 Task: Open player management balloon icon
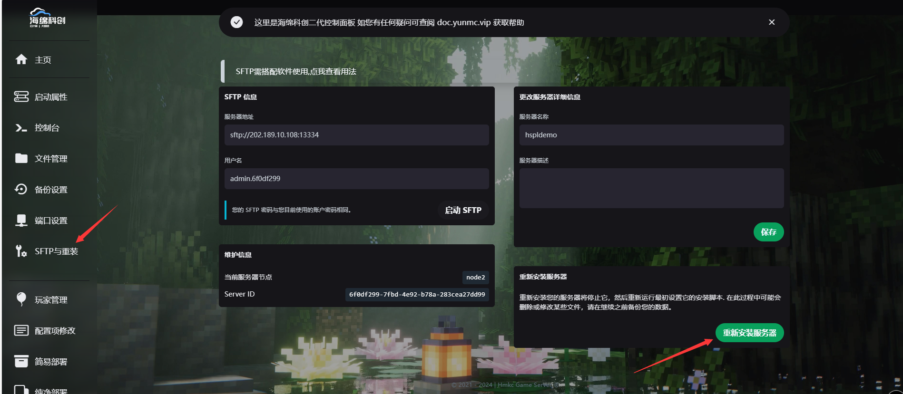(21, 299)
